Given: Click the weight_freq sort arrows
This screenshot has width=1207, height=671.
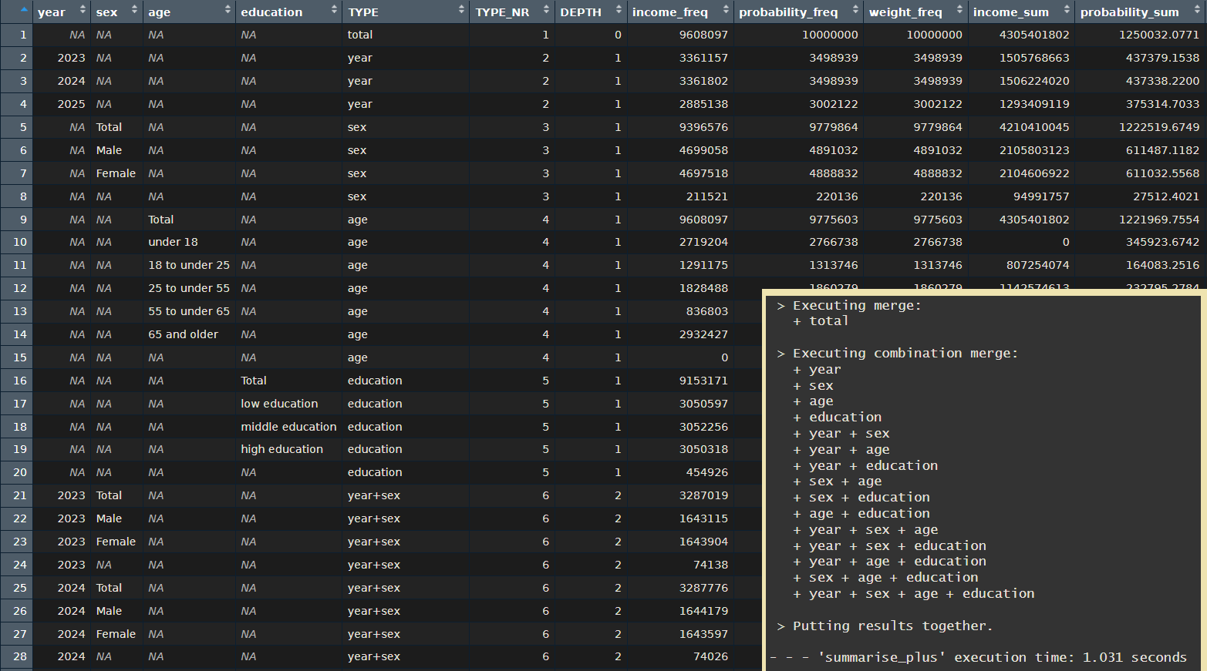Looking at the screenshot, I should [959, 11].
